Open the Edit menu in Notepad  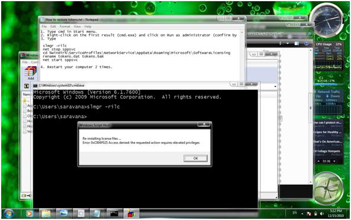click(53, 27)
